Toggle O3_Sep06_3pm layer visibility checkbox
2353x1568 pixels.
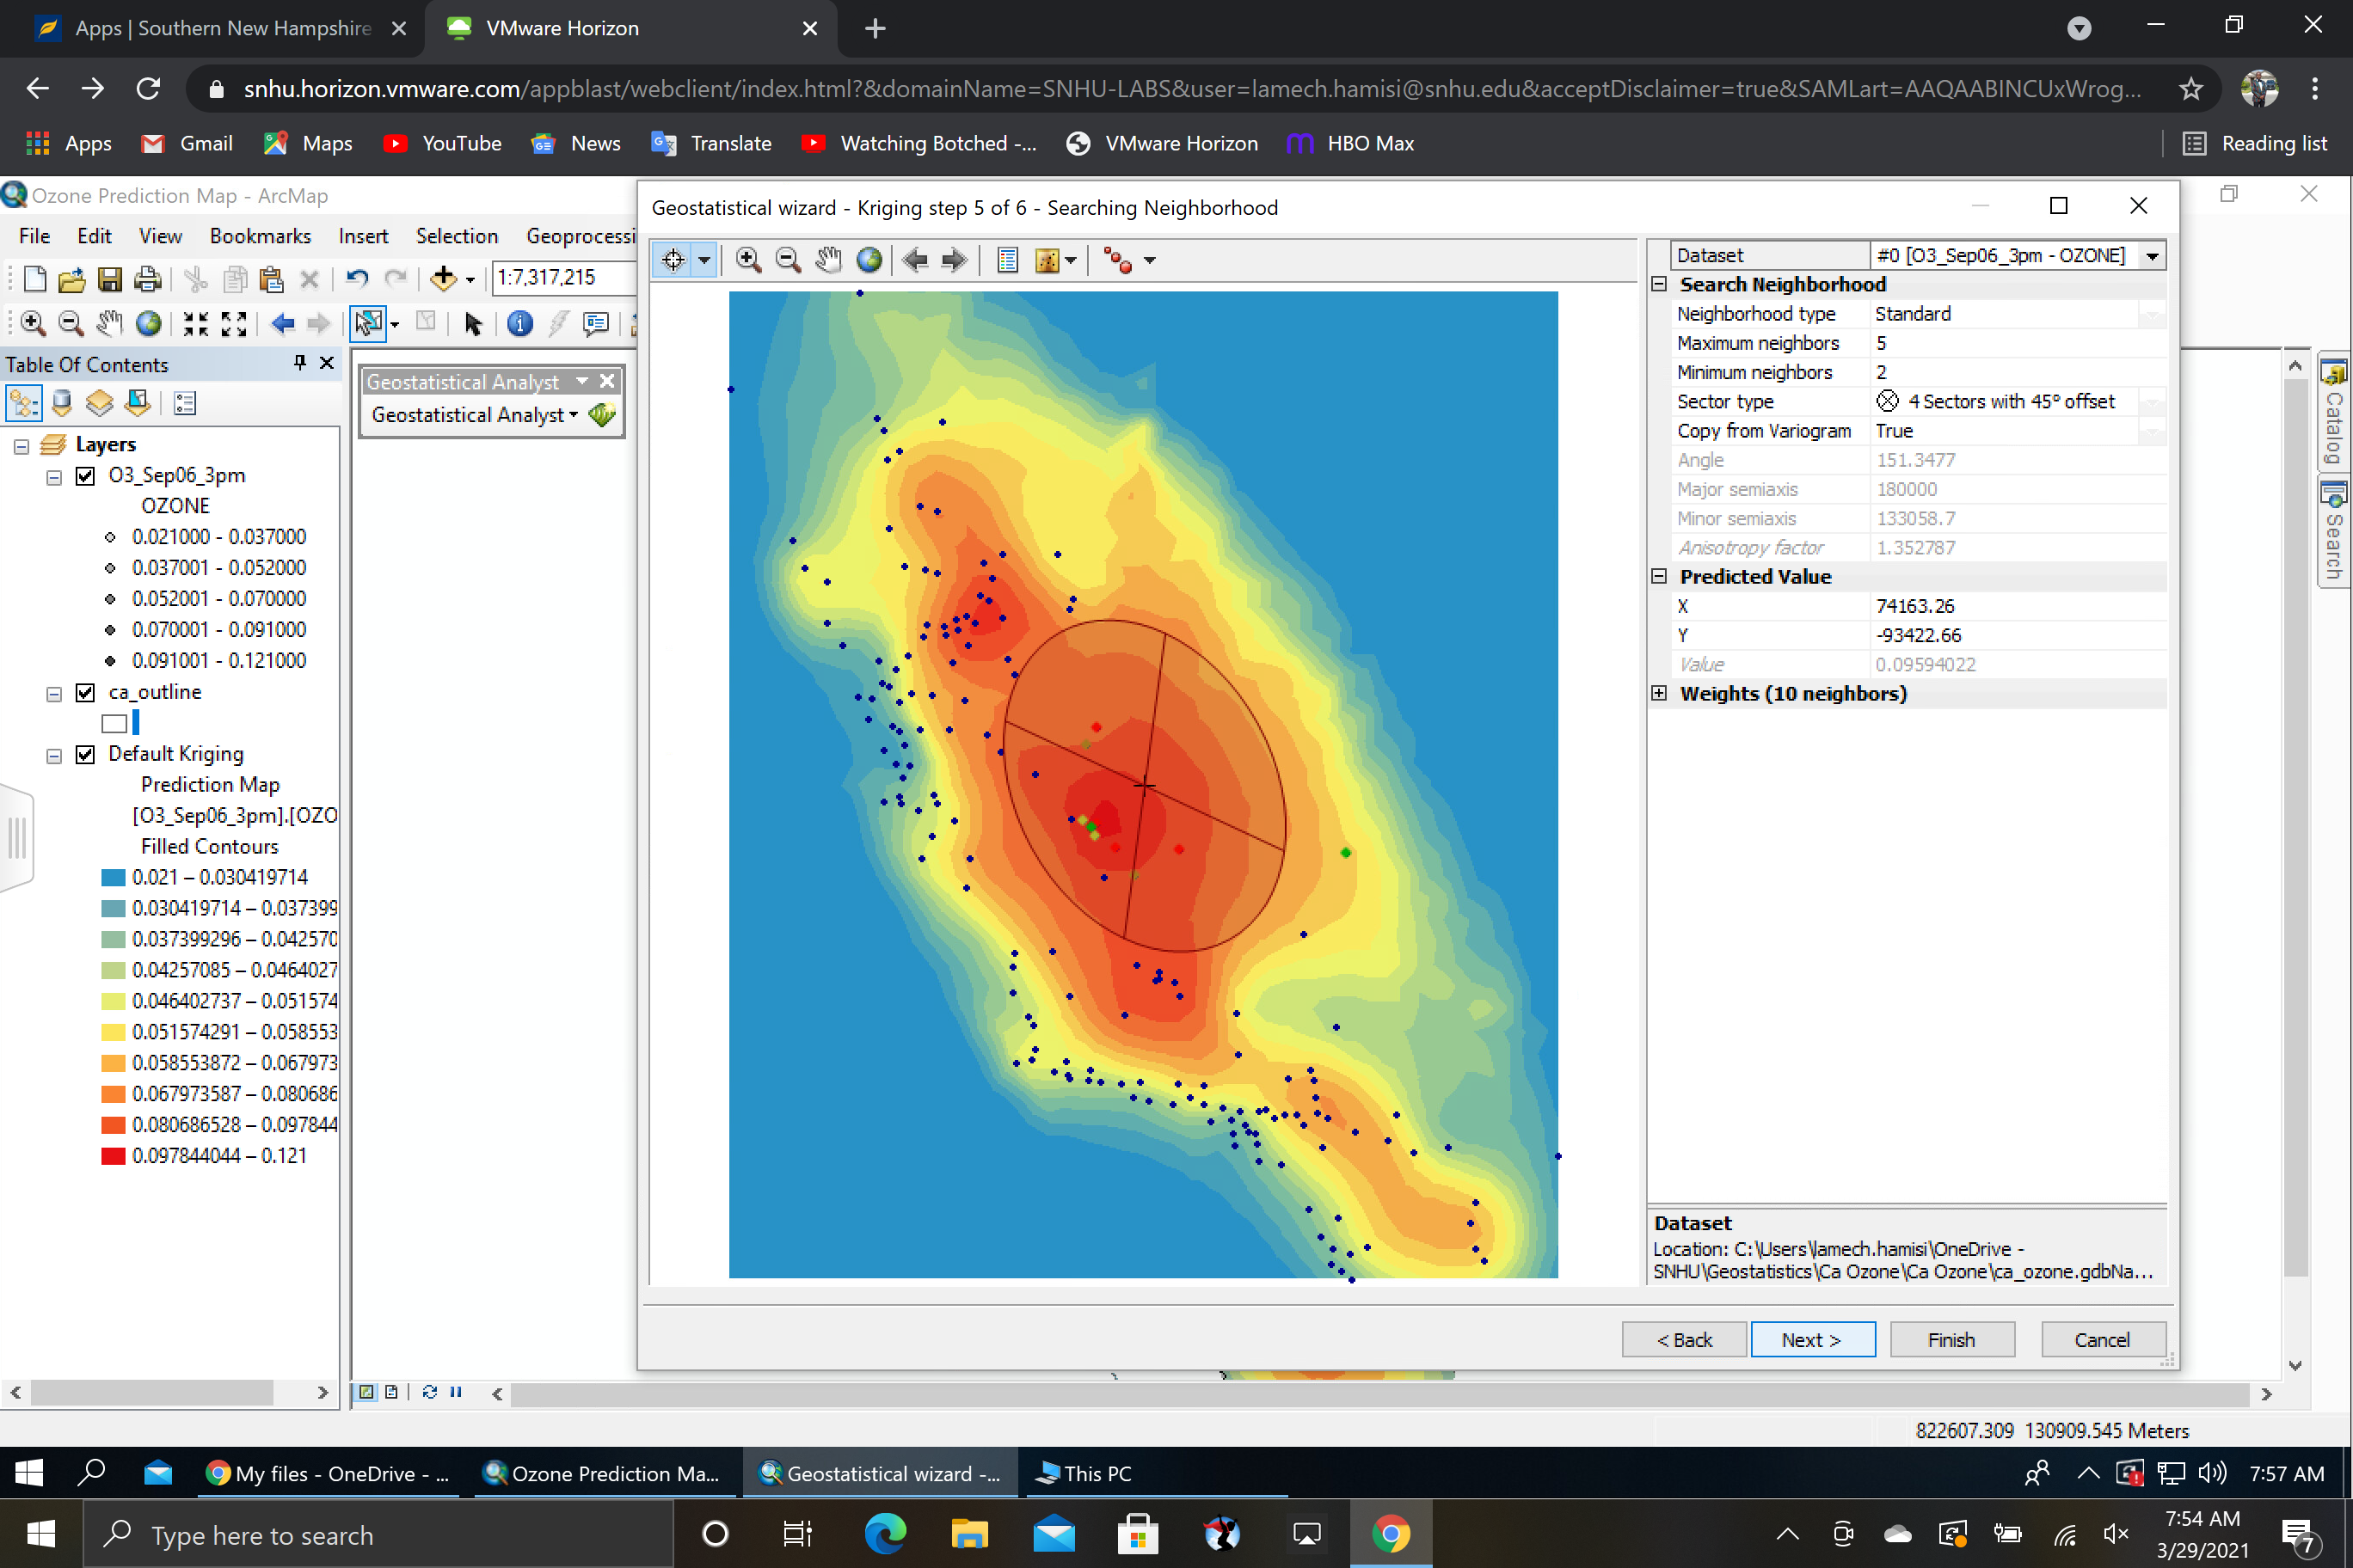click(86, 476)
